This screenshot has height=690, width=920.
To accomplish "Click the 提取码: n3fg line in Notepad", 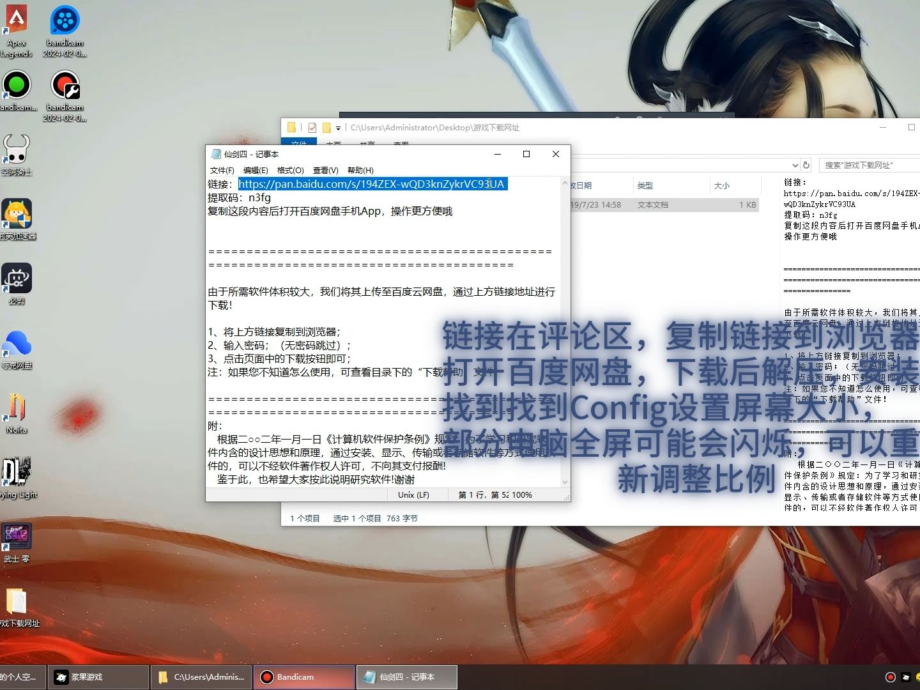I will click(240, 197).
